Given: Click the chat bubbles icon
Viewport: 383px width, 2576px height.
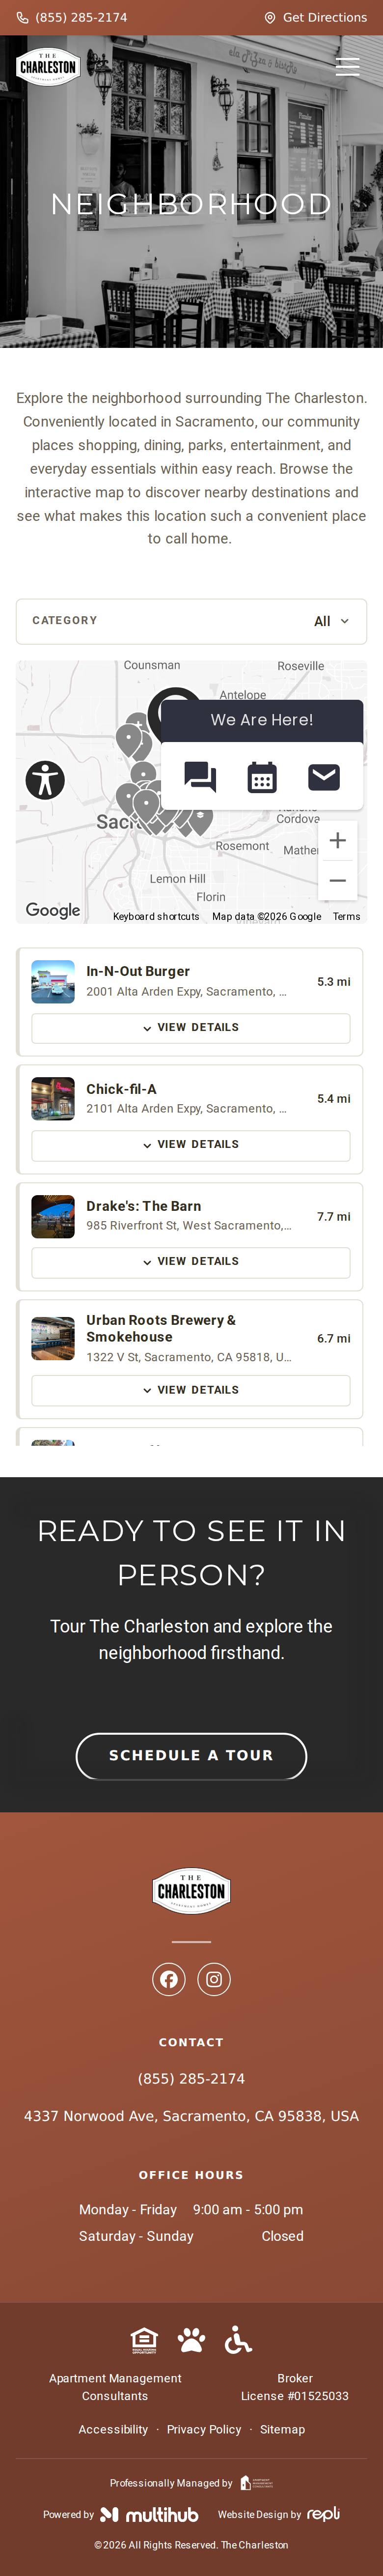Looking at the screenshot, I should [200, 777].
